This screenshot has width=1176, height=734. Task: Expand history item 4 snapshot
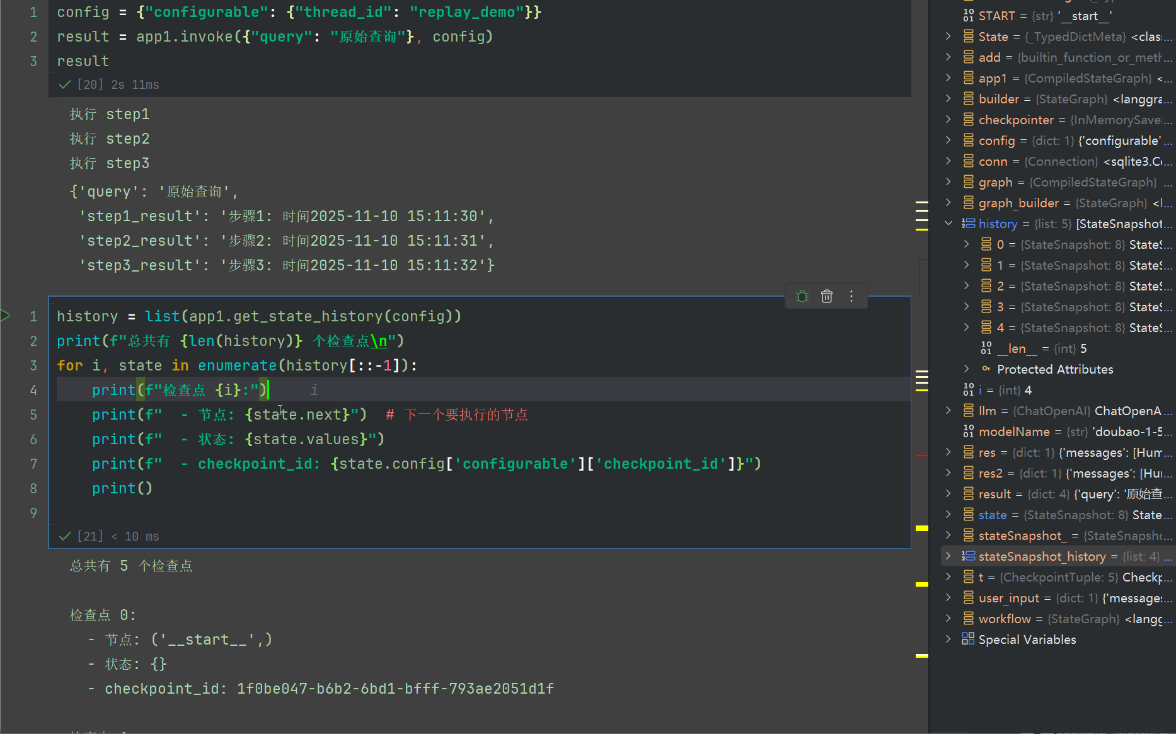[x=966, y=328]
